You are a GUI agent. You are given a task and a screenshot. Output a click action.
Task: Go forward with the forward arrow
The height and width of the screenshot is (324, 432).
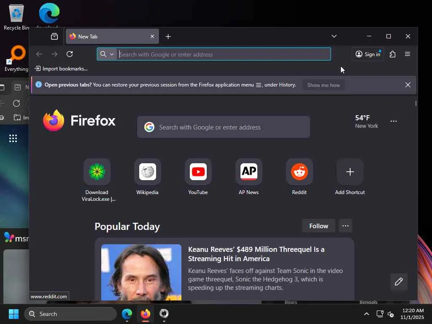click(54, 54)
